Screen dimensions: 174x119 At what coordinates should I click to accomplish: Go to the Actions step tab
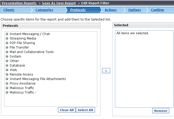click(x=111, y=10)
